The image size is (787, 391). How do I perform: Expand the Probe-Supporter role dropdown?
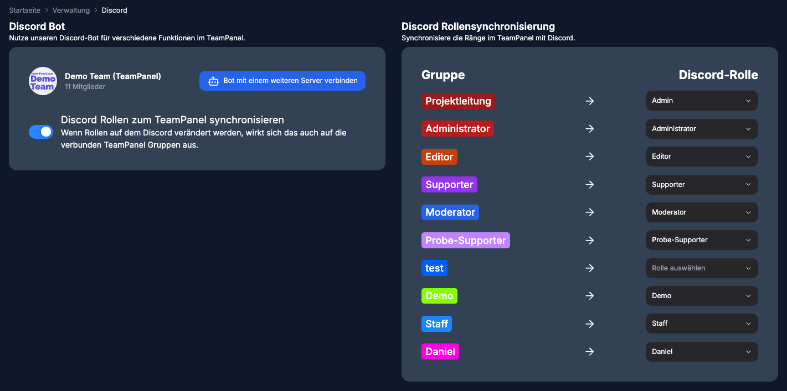point(702,240)
